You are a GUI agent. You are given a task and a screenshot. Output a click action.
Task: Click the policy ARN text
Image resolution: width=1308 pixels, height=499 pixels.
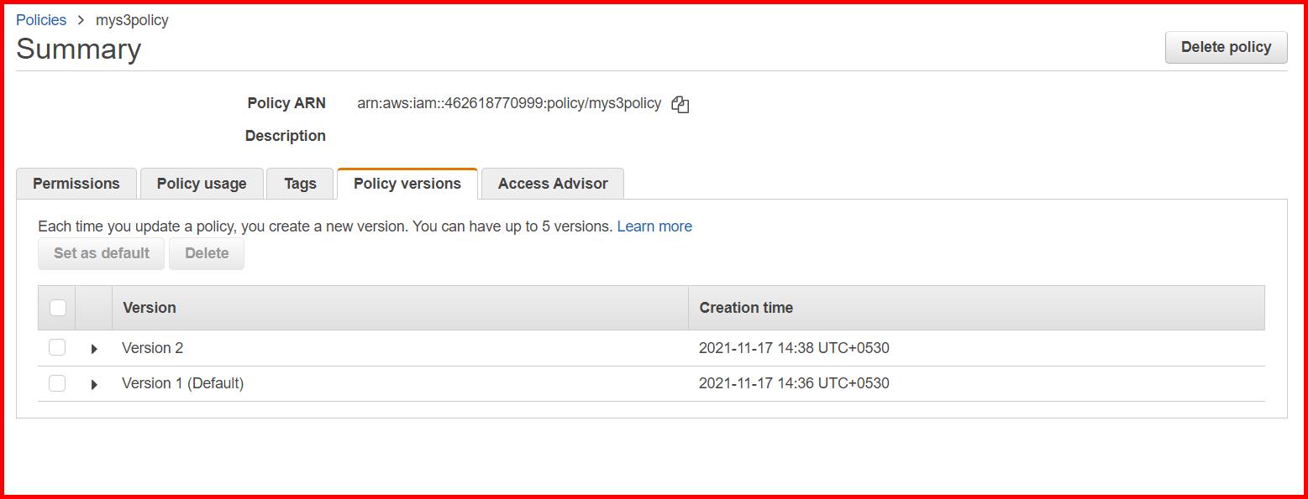point(509,104)
